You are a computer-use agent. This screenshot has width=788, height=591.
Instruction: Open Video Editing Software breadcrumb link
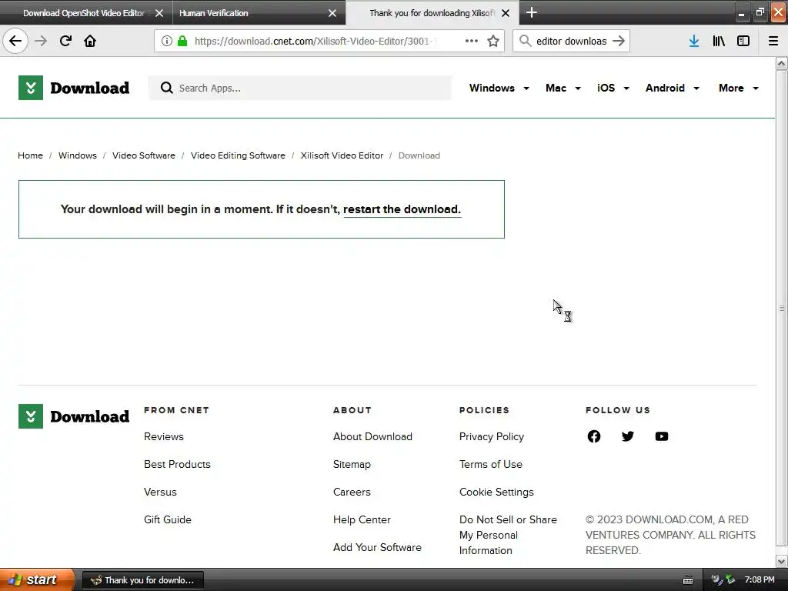coord(238,155)
